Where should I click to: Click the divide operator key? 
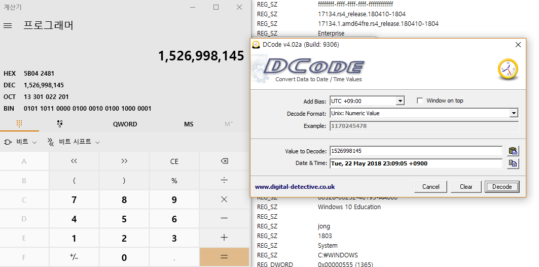tap(224, 180)
